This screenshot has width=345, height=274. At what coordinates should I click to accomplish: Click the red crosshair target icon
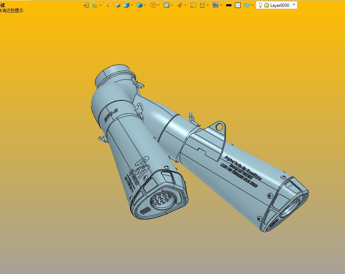[180, 5]
